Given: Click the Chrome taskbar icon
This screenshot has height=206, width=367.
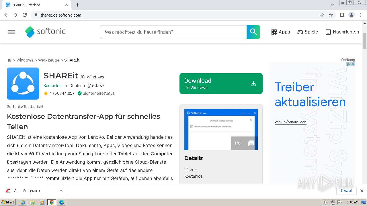Looking at the screenshot, I should coord(52,202).
